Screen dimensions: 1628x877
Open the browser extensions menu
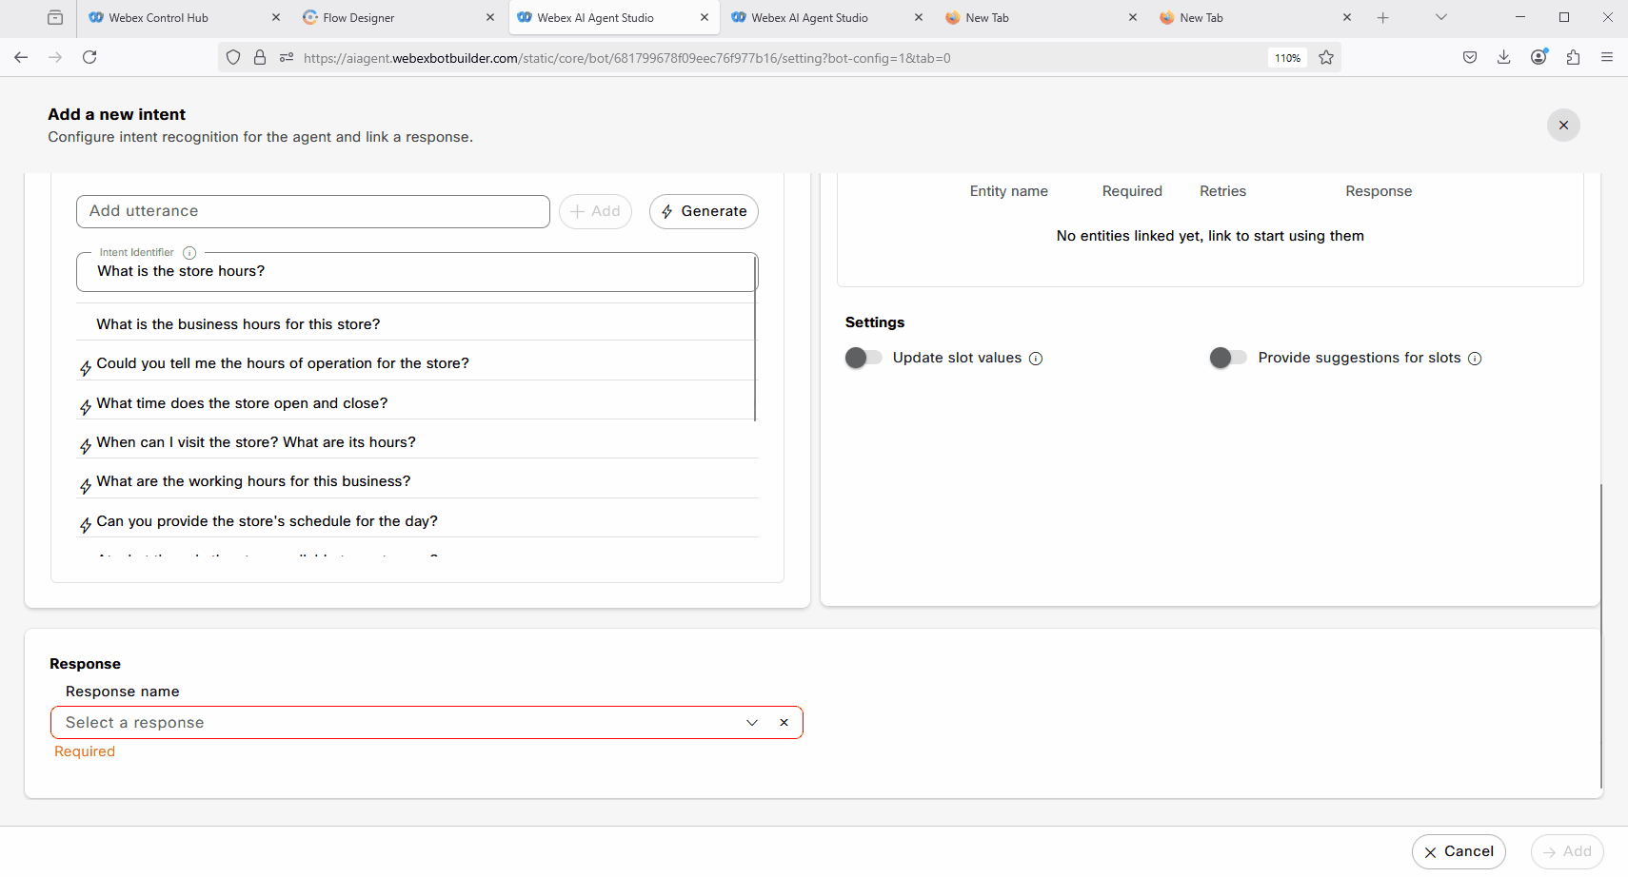point(1573,58)
